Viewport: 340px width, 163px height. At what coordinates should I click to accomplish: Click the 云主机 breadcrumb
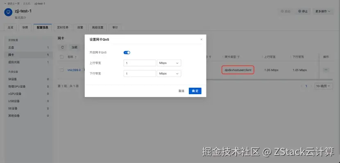27,4
